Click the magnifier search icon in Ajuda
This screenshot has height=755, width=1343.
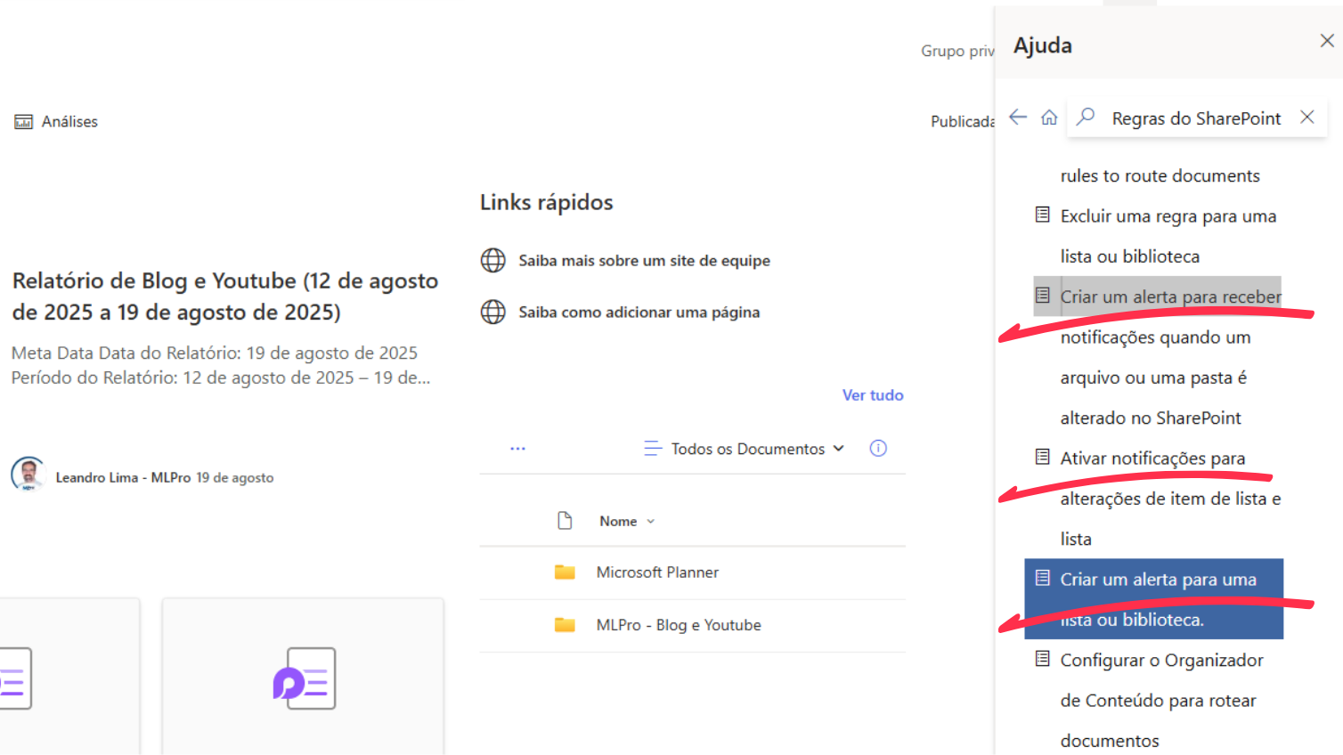click(x=1086, y=118)
